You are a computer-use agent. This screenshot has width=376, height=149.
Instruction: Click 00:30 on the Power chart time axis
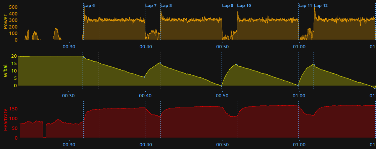[69, 47]
